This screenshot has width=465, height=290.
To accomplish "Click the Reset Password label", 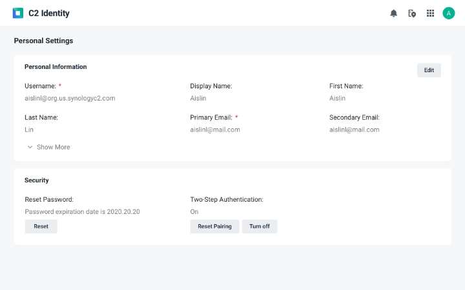I will pyautogui.click(x=49, y=199).
